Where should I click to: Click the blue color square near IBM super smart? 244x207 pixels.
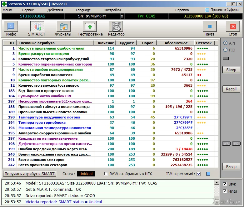(208, 174)
